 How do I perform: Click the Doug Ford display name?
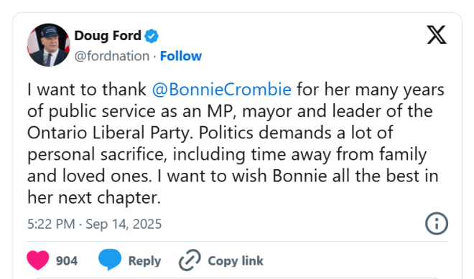point(108,36)
